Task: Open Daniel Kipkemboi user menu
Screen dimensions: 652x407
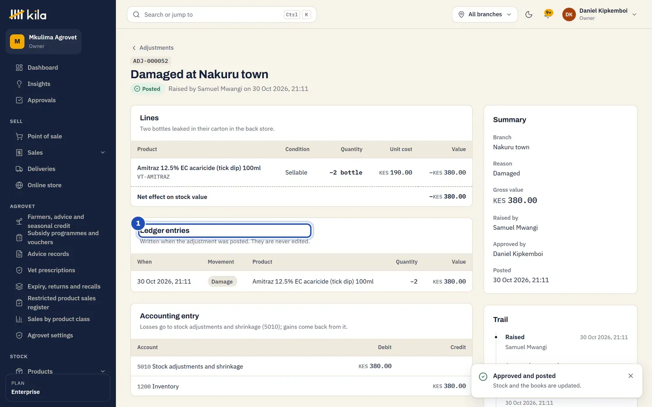Action: (x=599, y=14)
